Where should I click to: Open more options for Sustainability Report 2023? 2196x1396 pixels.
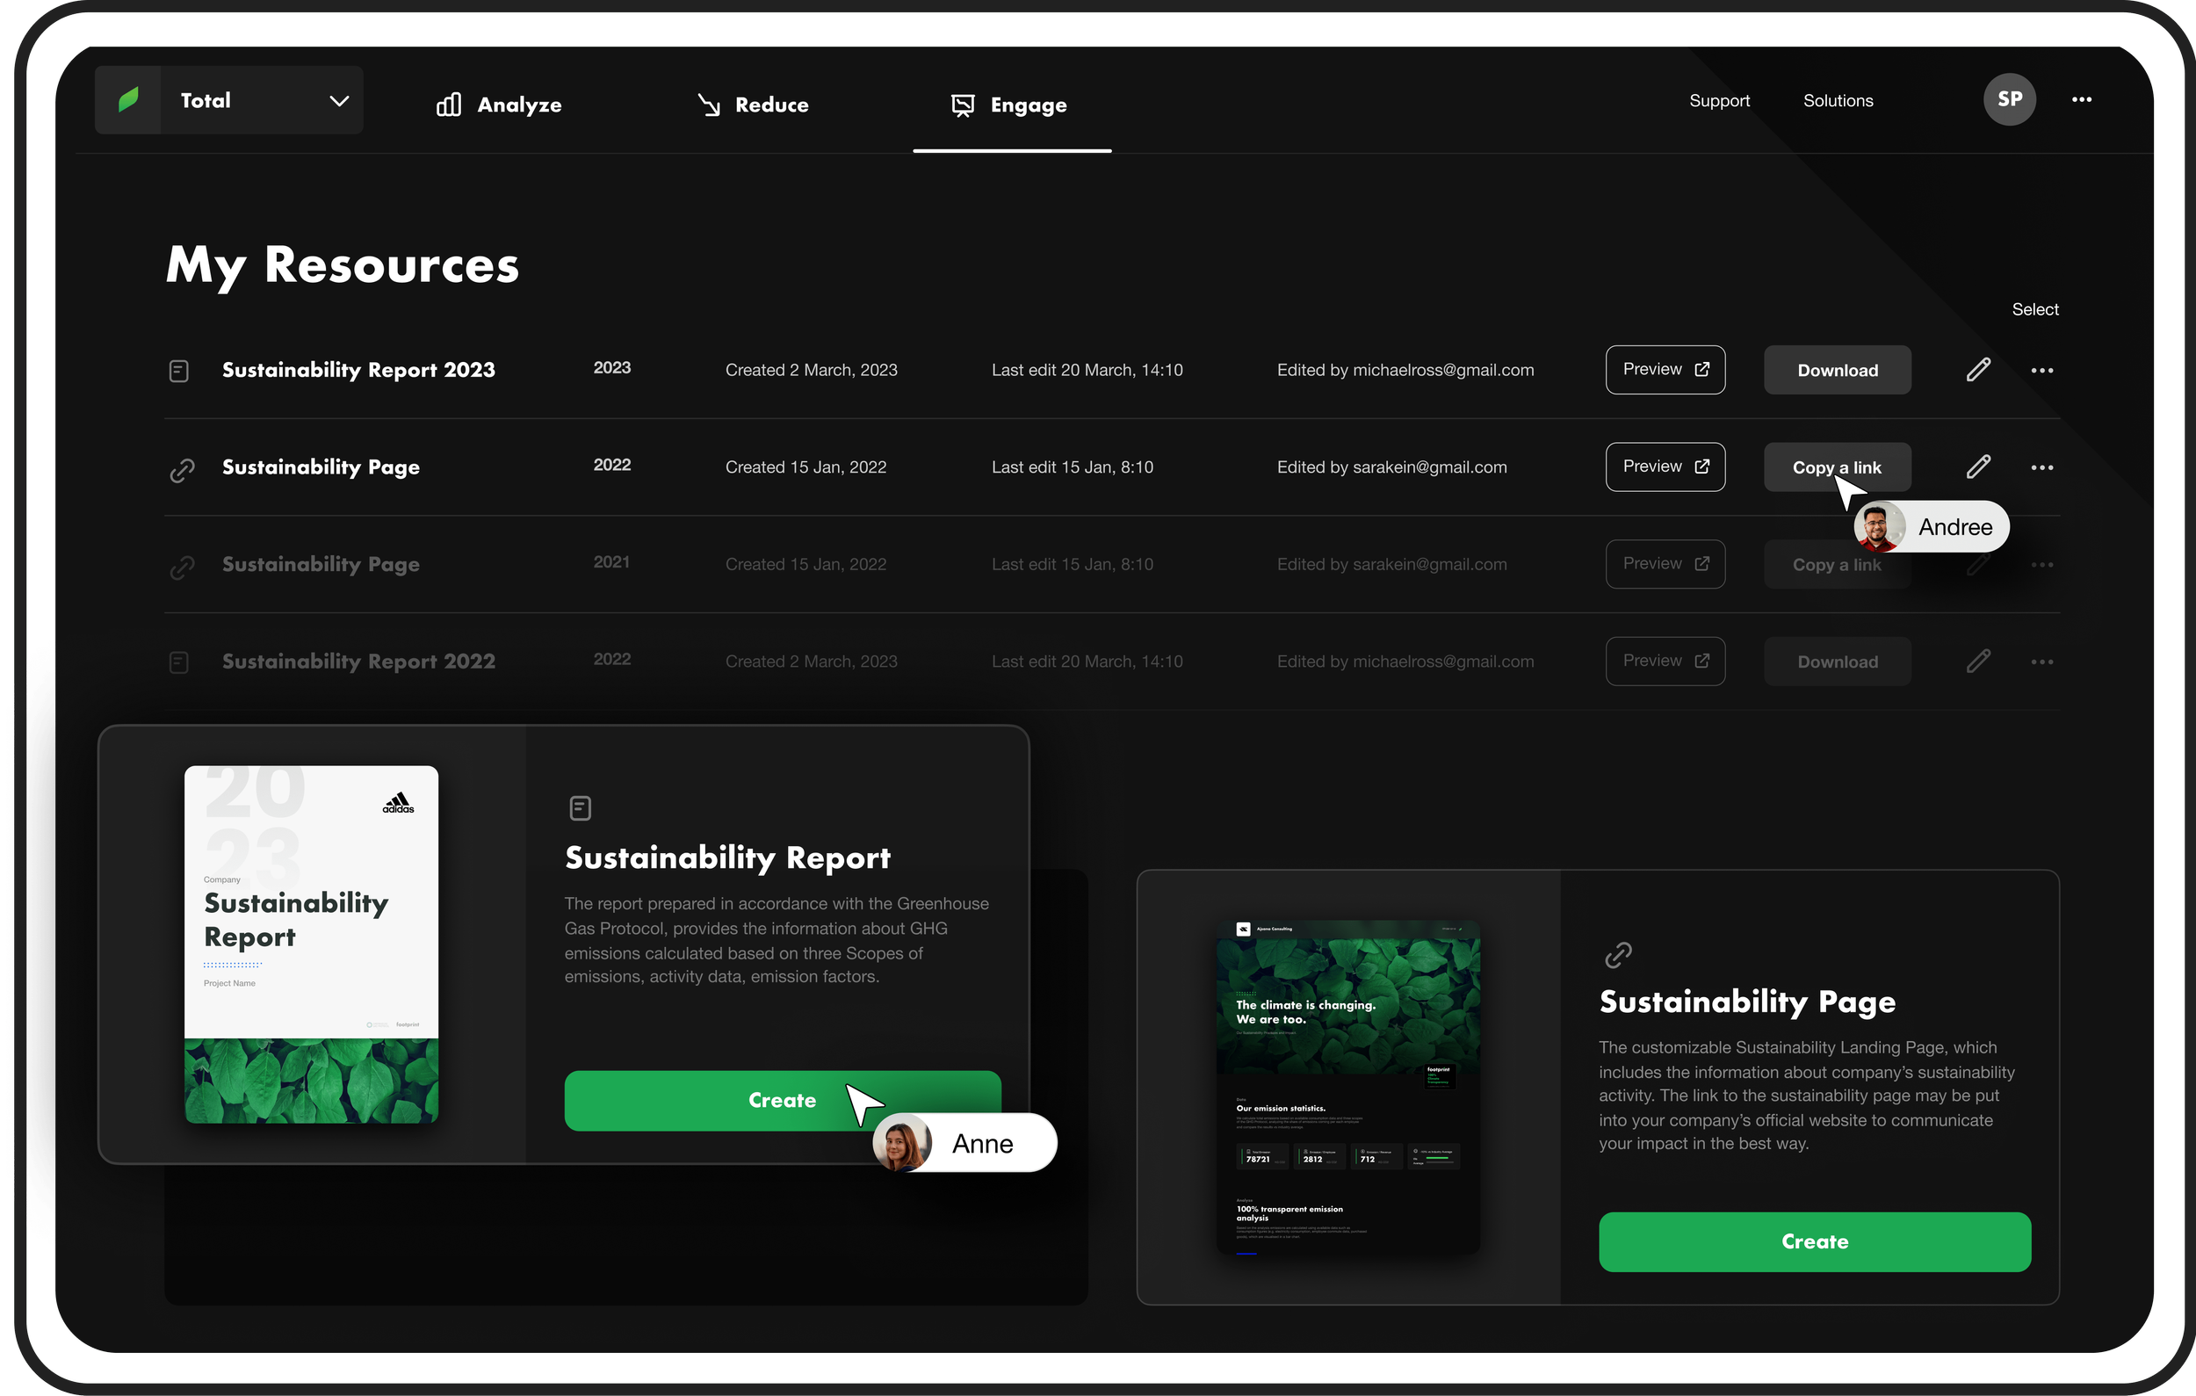click(x=2042, y=370)
